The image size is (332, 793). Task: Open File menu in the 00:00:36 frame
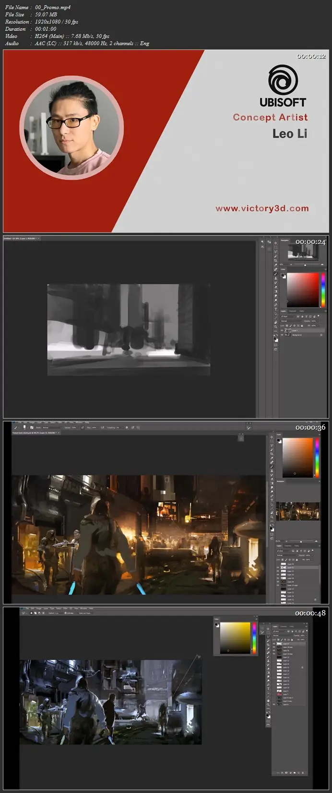(20, 422)
